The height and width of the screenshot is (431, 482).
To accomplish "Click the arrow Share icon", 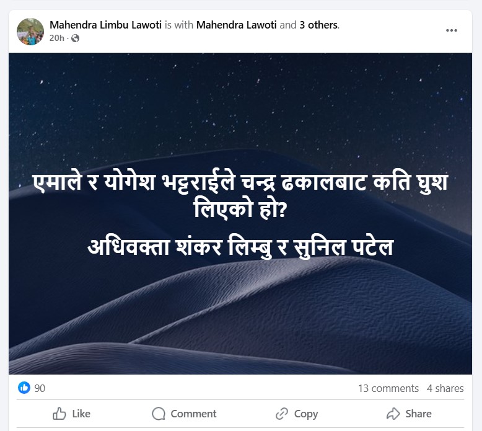I will click(393, 414).
